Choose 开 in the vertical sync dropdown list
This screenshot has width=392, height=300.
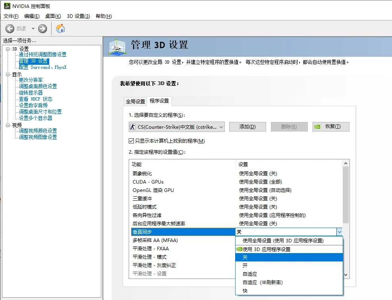[x=289, y=265]
